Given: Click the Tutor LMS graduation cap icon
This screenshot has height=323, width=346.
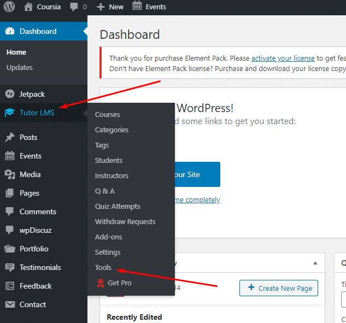Looking at the screenshot, I should tap(10, 113).
